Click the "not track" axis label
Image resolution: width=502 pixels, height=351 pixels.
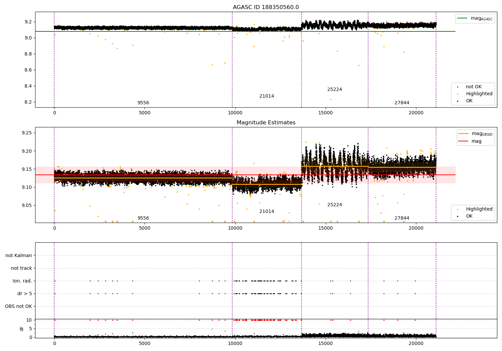tap(21, 268)
